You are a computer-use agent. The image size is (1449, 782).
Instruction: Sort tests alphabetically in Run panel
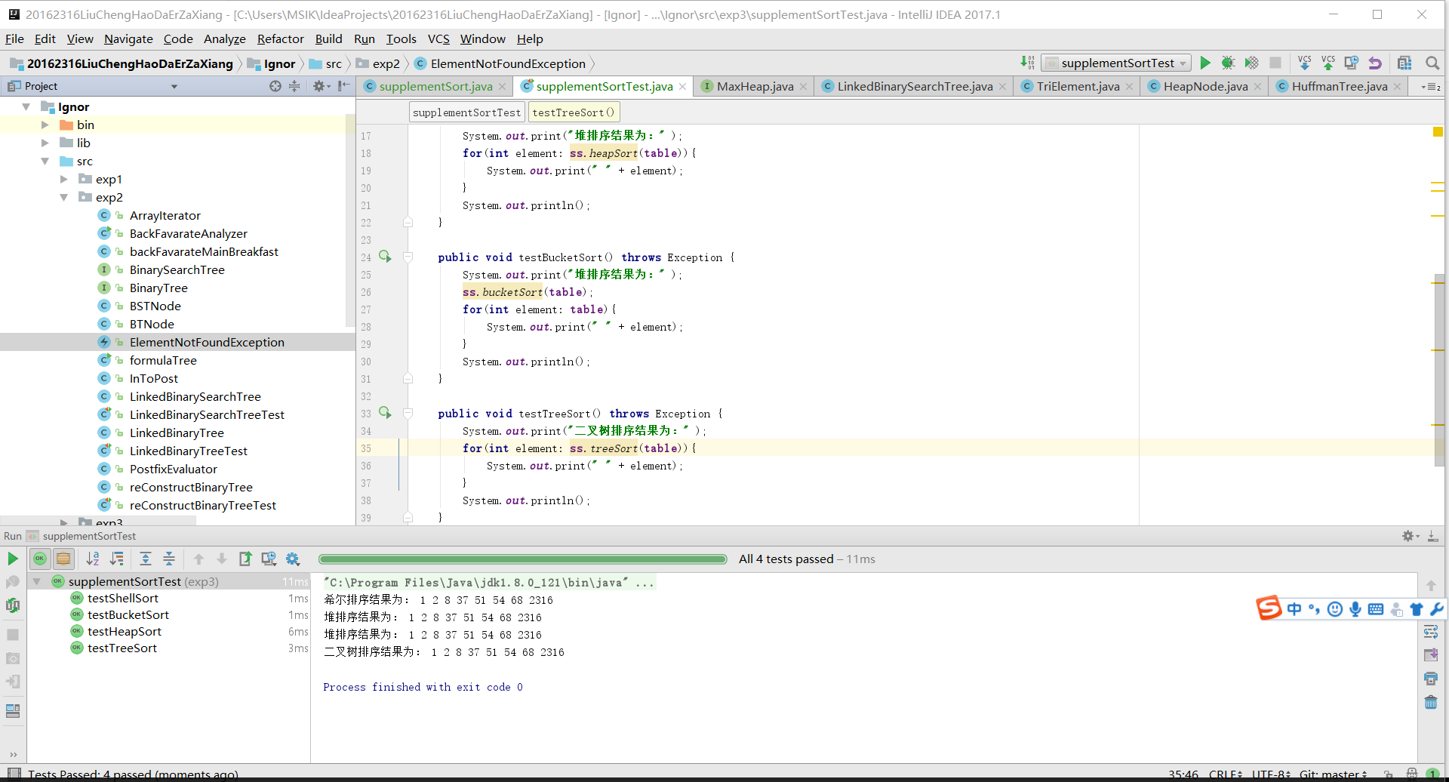(93, 559)
